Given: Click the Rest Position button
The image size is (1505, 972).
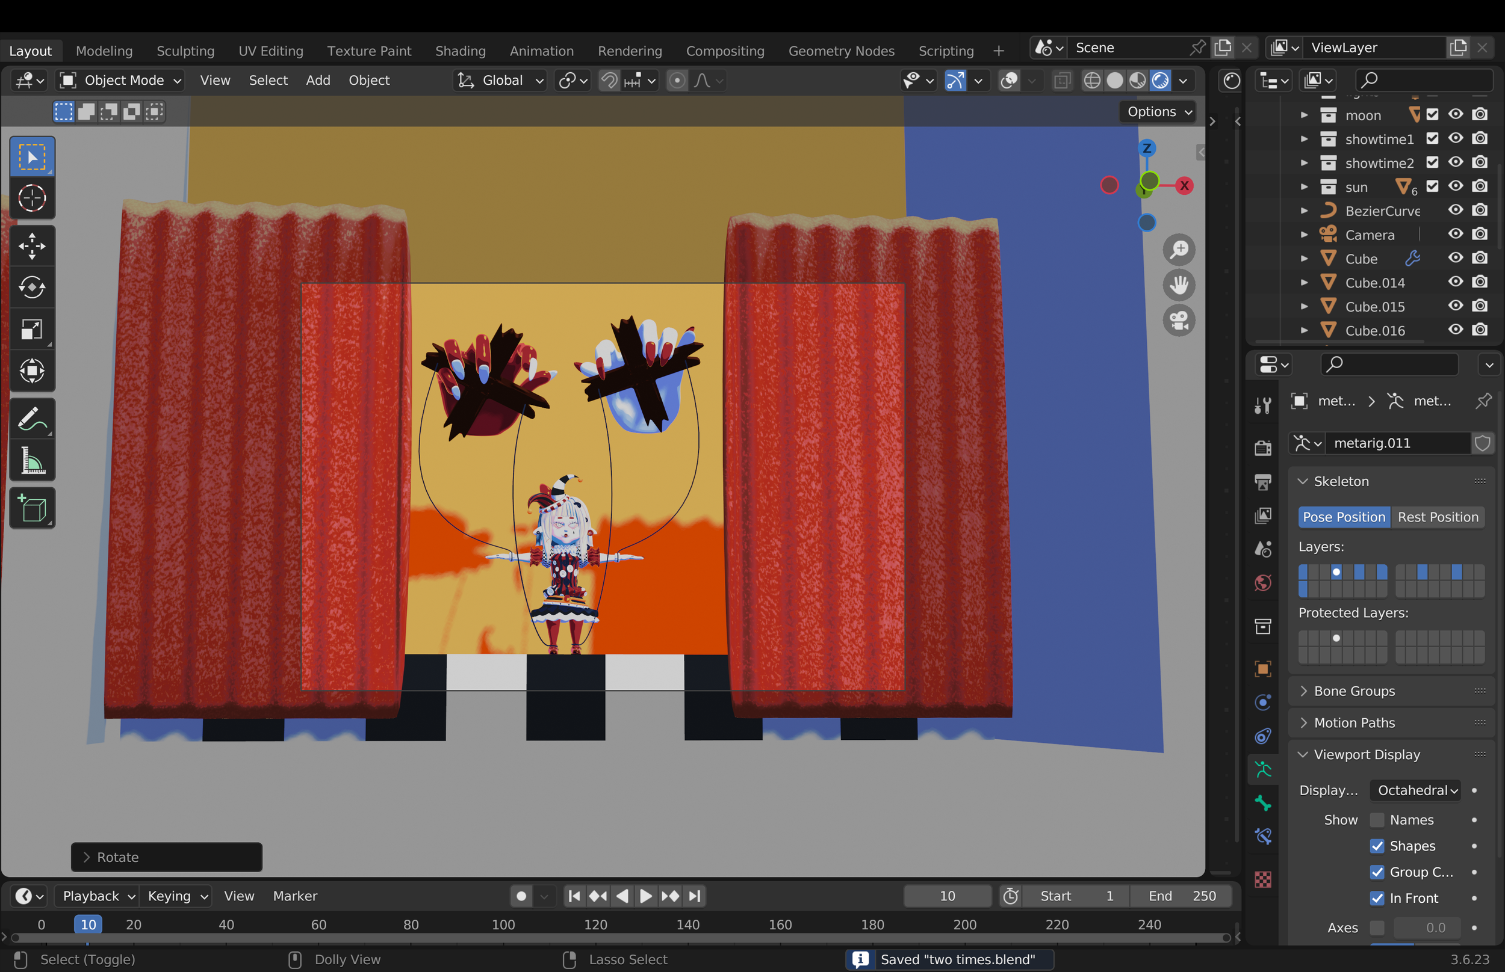Looking at the screenshot, I should [1438, 517].
